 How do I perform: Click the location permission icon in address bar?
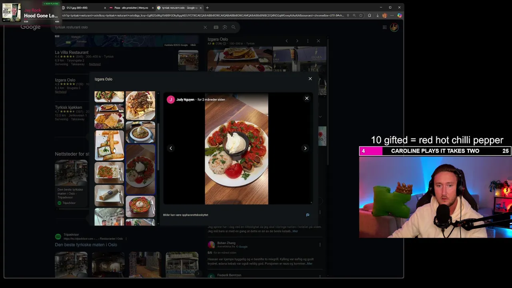pos(348,16)
